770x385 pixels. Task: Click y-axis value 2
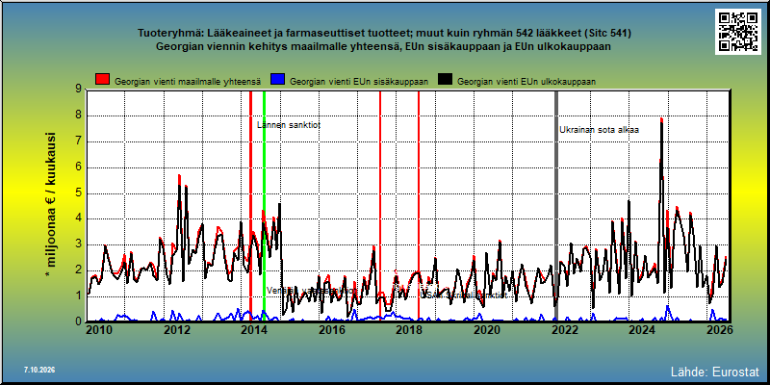point(78,270)
